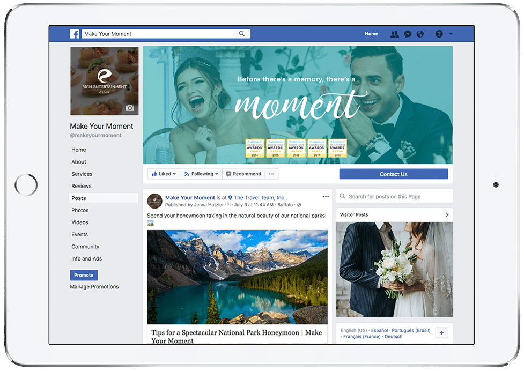Click the search magnifier icon in top bar
The width and height of the screenshot is (524, 371).
(241, 34)
